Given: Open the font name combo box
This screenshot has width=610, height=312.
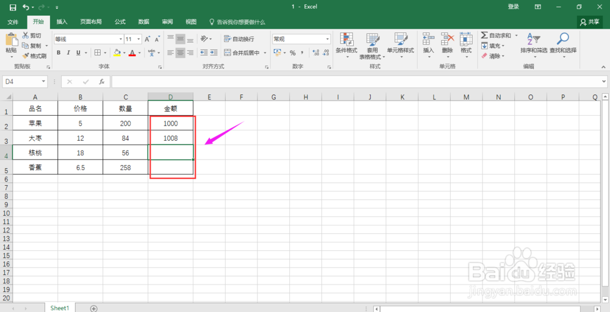Looking at the screenshot, I should pyautogui.click(x=88, y=39).
